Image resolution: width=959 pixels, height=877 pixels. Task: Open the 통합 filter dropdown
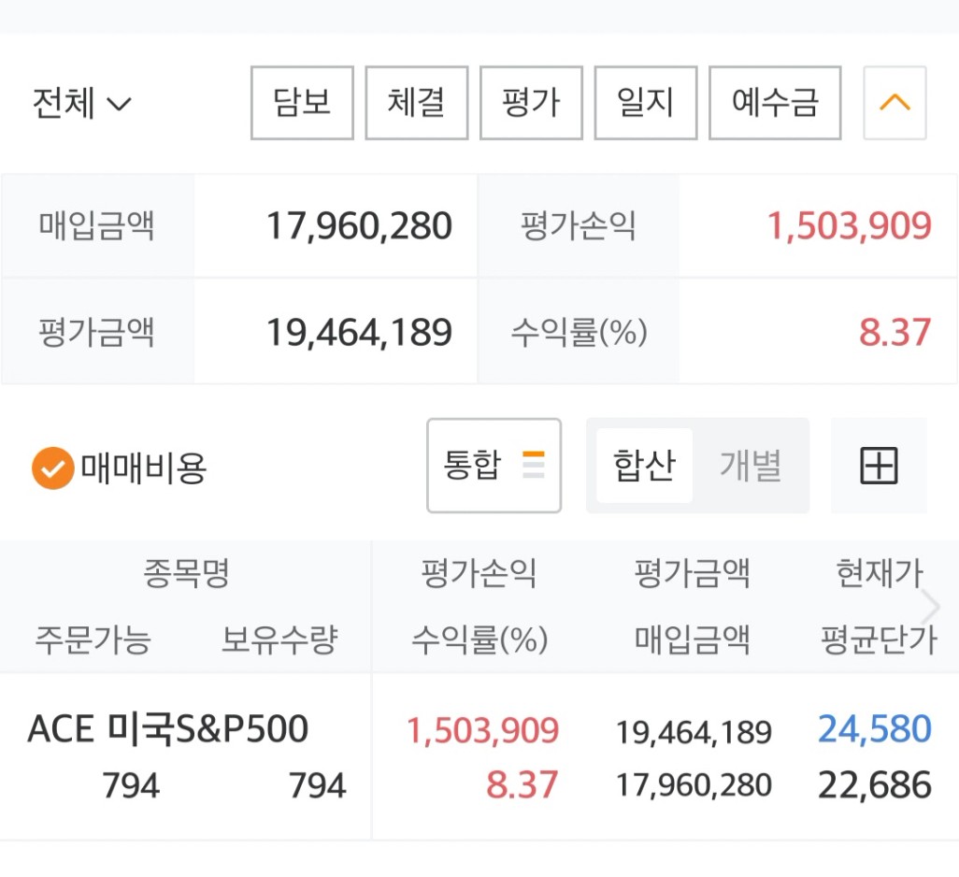click(494, 466)
